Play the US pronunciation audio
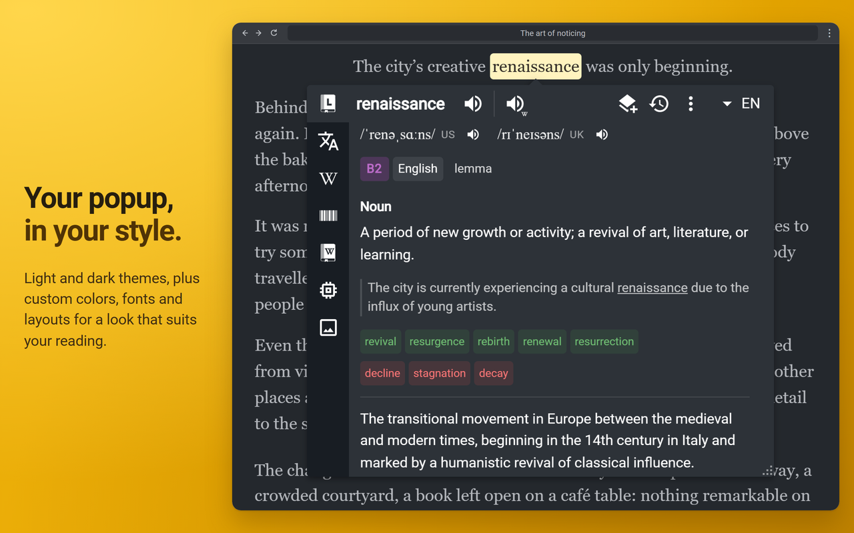Viewport: 854px width, 533px height. [x=473, y=135]
